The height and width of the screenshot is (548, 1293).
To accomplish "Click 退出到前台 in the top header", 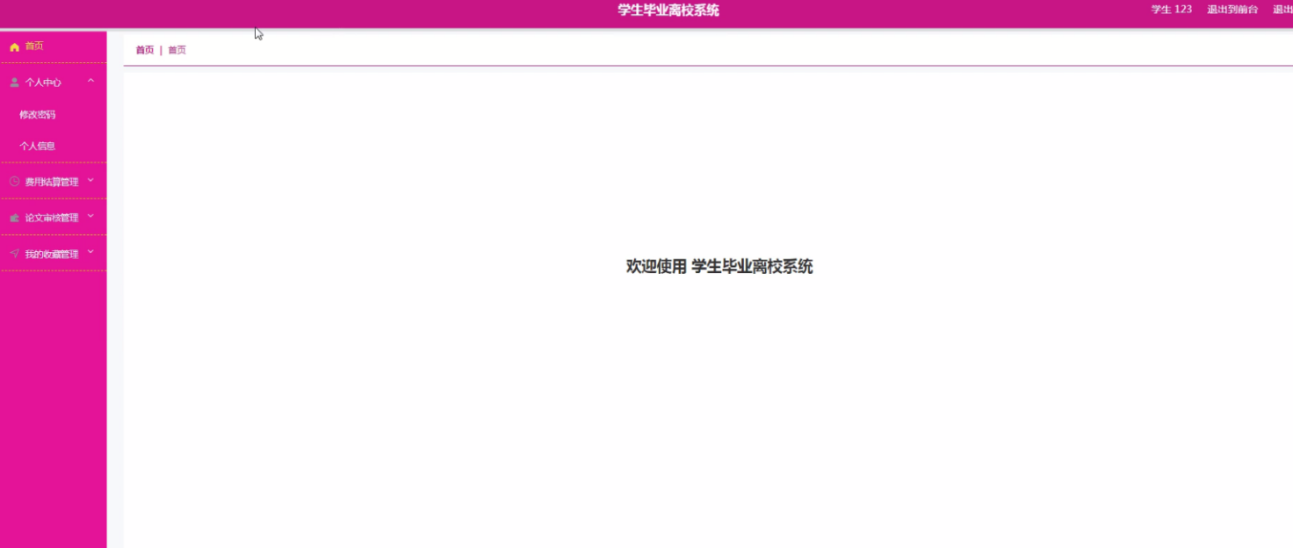I will point(1232,10).
